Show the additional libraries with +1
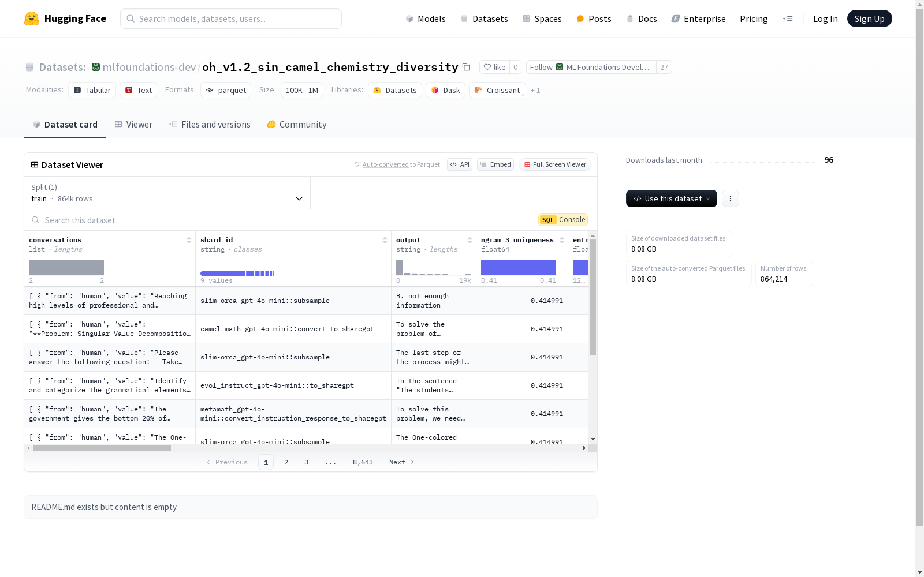Viewport: 924px width, 577px height. (x=535, y=90)
